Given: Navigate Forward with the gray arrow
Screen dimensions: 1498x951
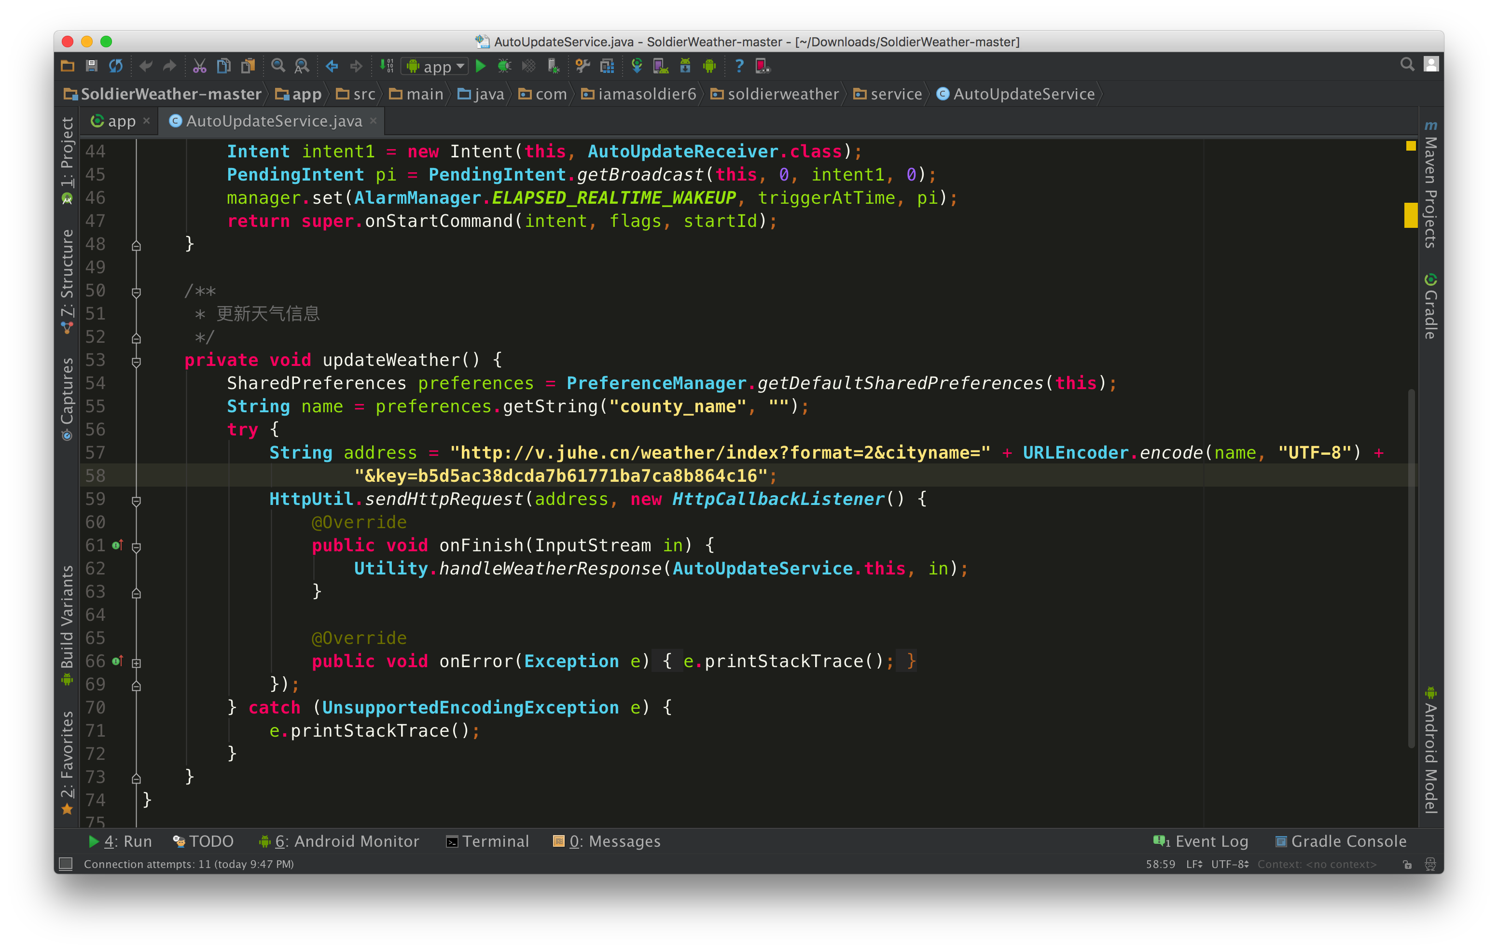Looking at the screenshot, I should click(x=356, y=66).
